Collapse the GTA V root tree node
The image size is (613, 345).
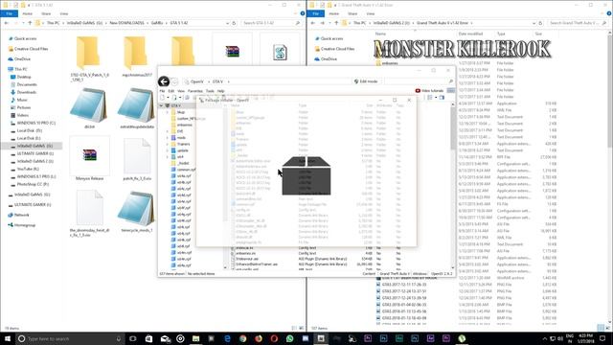161,105
